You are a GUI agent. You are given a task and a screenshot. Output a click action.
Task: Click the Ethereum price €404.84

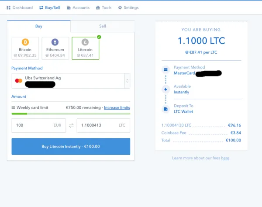55,55
